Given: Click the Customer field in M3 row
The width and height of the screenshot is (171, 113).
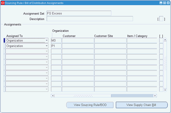Looking at the screenshot, I should (x=78, y=40).
